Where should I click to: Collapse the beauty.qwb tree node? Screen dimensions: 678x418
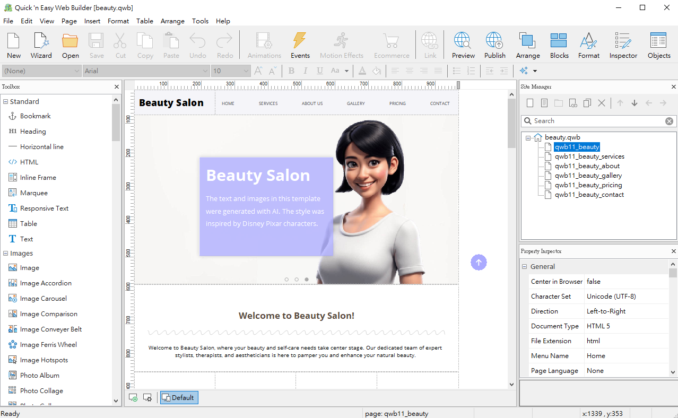tap(528, 138)
